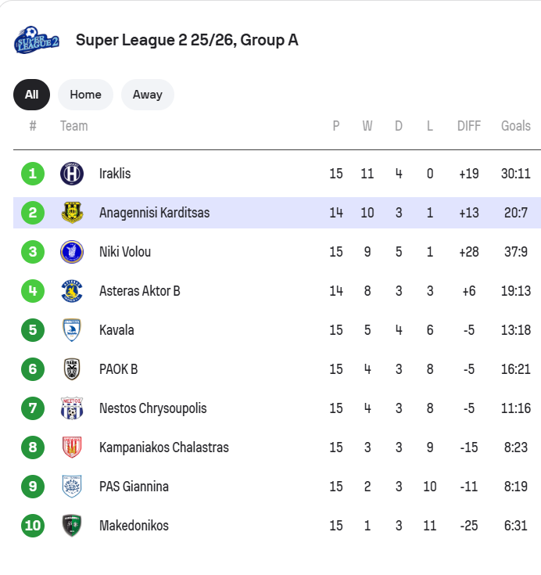Click Kampaniakos Chalastras red striped crest
541x575 pixels.
tap(72, 447)
